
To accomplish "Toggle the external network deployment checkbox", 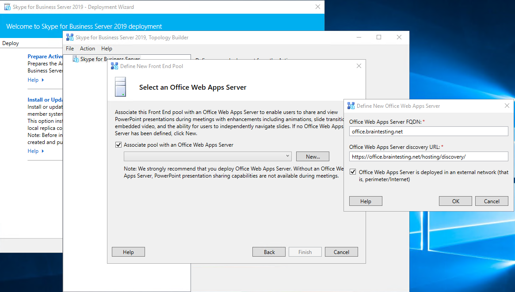I will click(x=353, y=172).
